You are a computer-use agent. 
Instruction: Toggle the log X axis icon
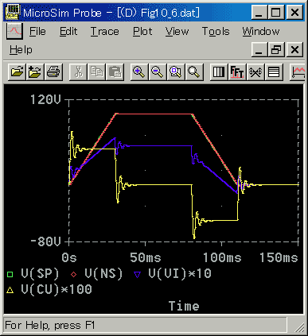(219, 71)
